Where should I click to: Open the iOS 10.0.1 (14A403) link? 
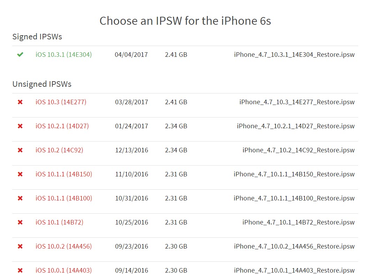click(x=63, y=271)
